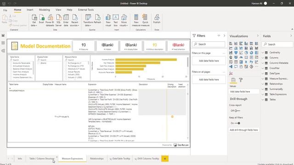The height and width of the screenshot is (165, 294).
Task: Switch to the Insert ribbon tab
Action: point(30,10)
